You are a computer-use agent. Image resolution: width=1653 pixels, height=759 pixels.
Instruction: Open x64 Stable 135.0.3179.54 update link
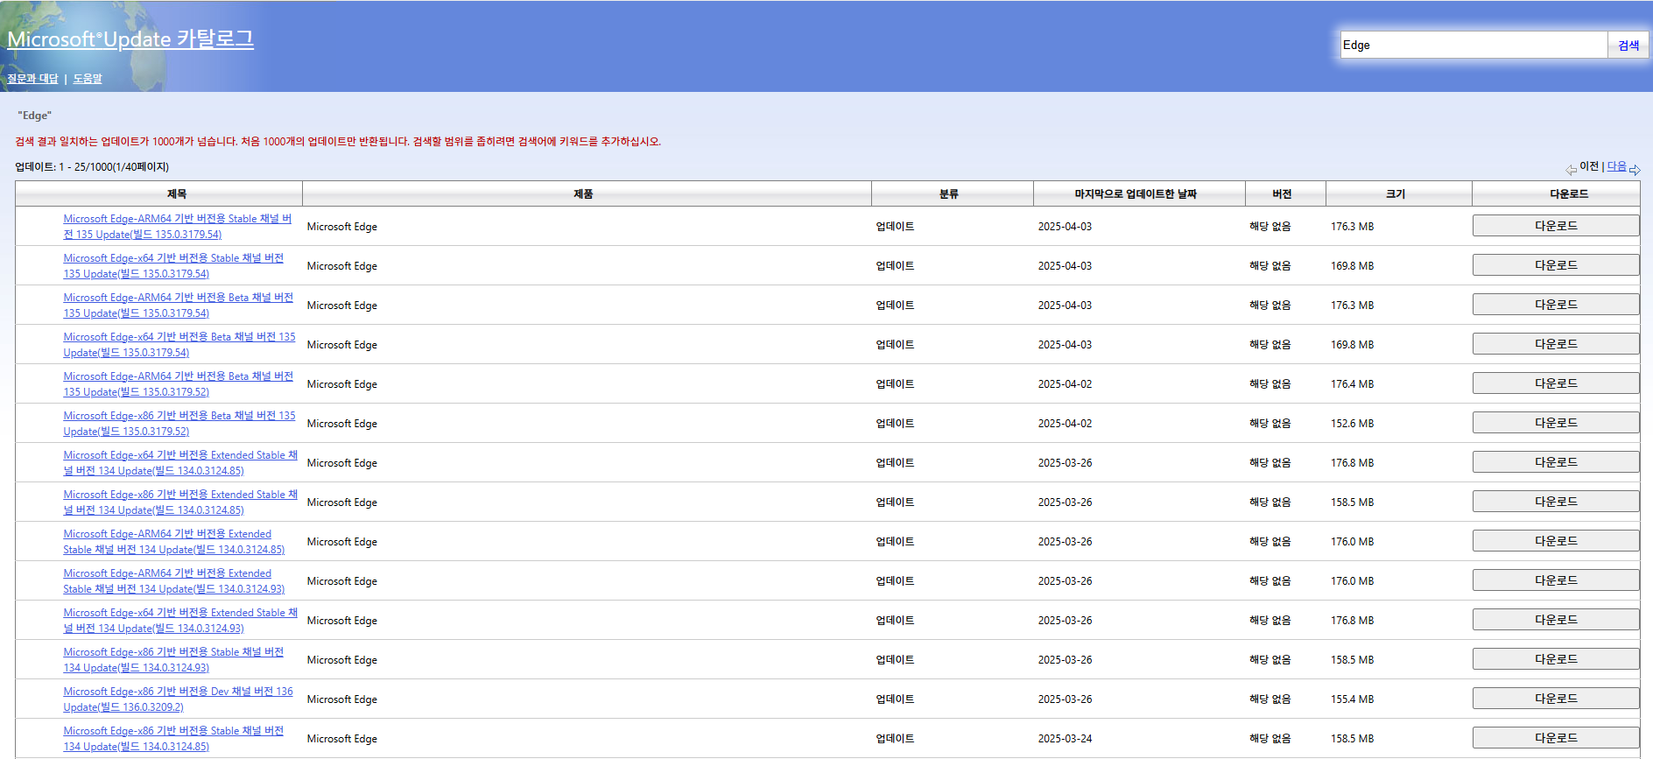pyautogui.click(x=173, y=266)
